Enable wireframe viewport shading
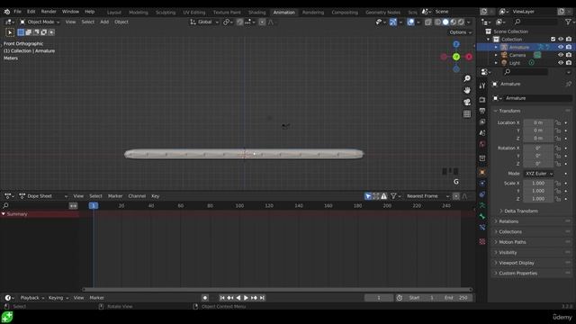576x324 pixels. point(438,22)
